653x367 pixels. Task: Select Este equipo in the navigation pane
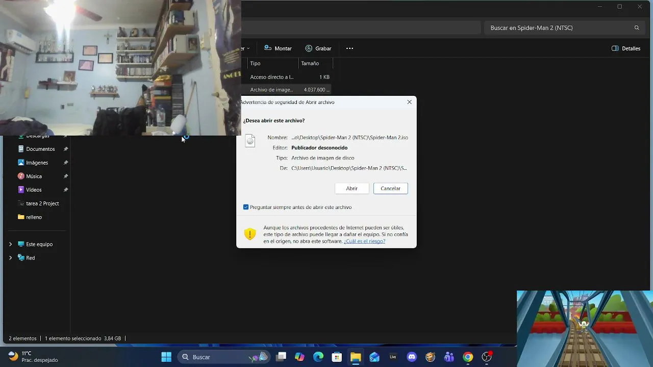click(x=39, y=244)
